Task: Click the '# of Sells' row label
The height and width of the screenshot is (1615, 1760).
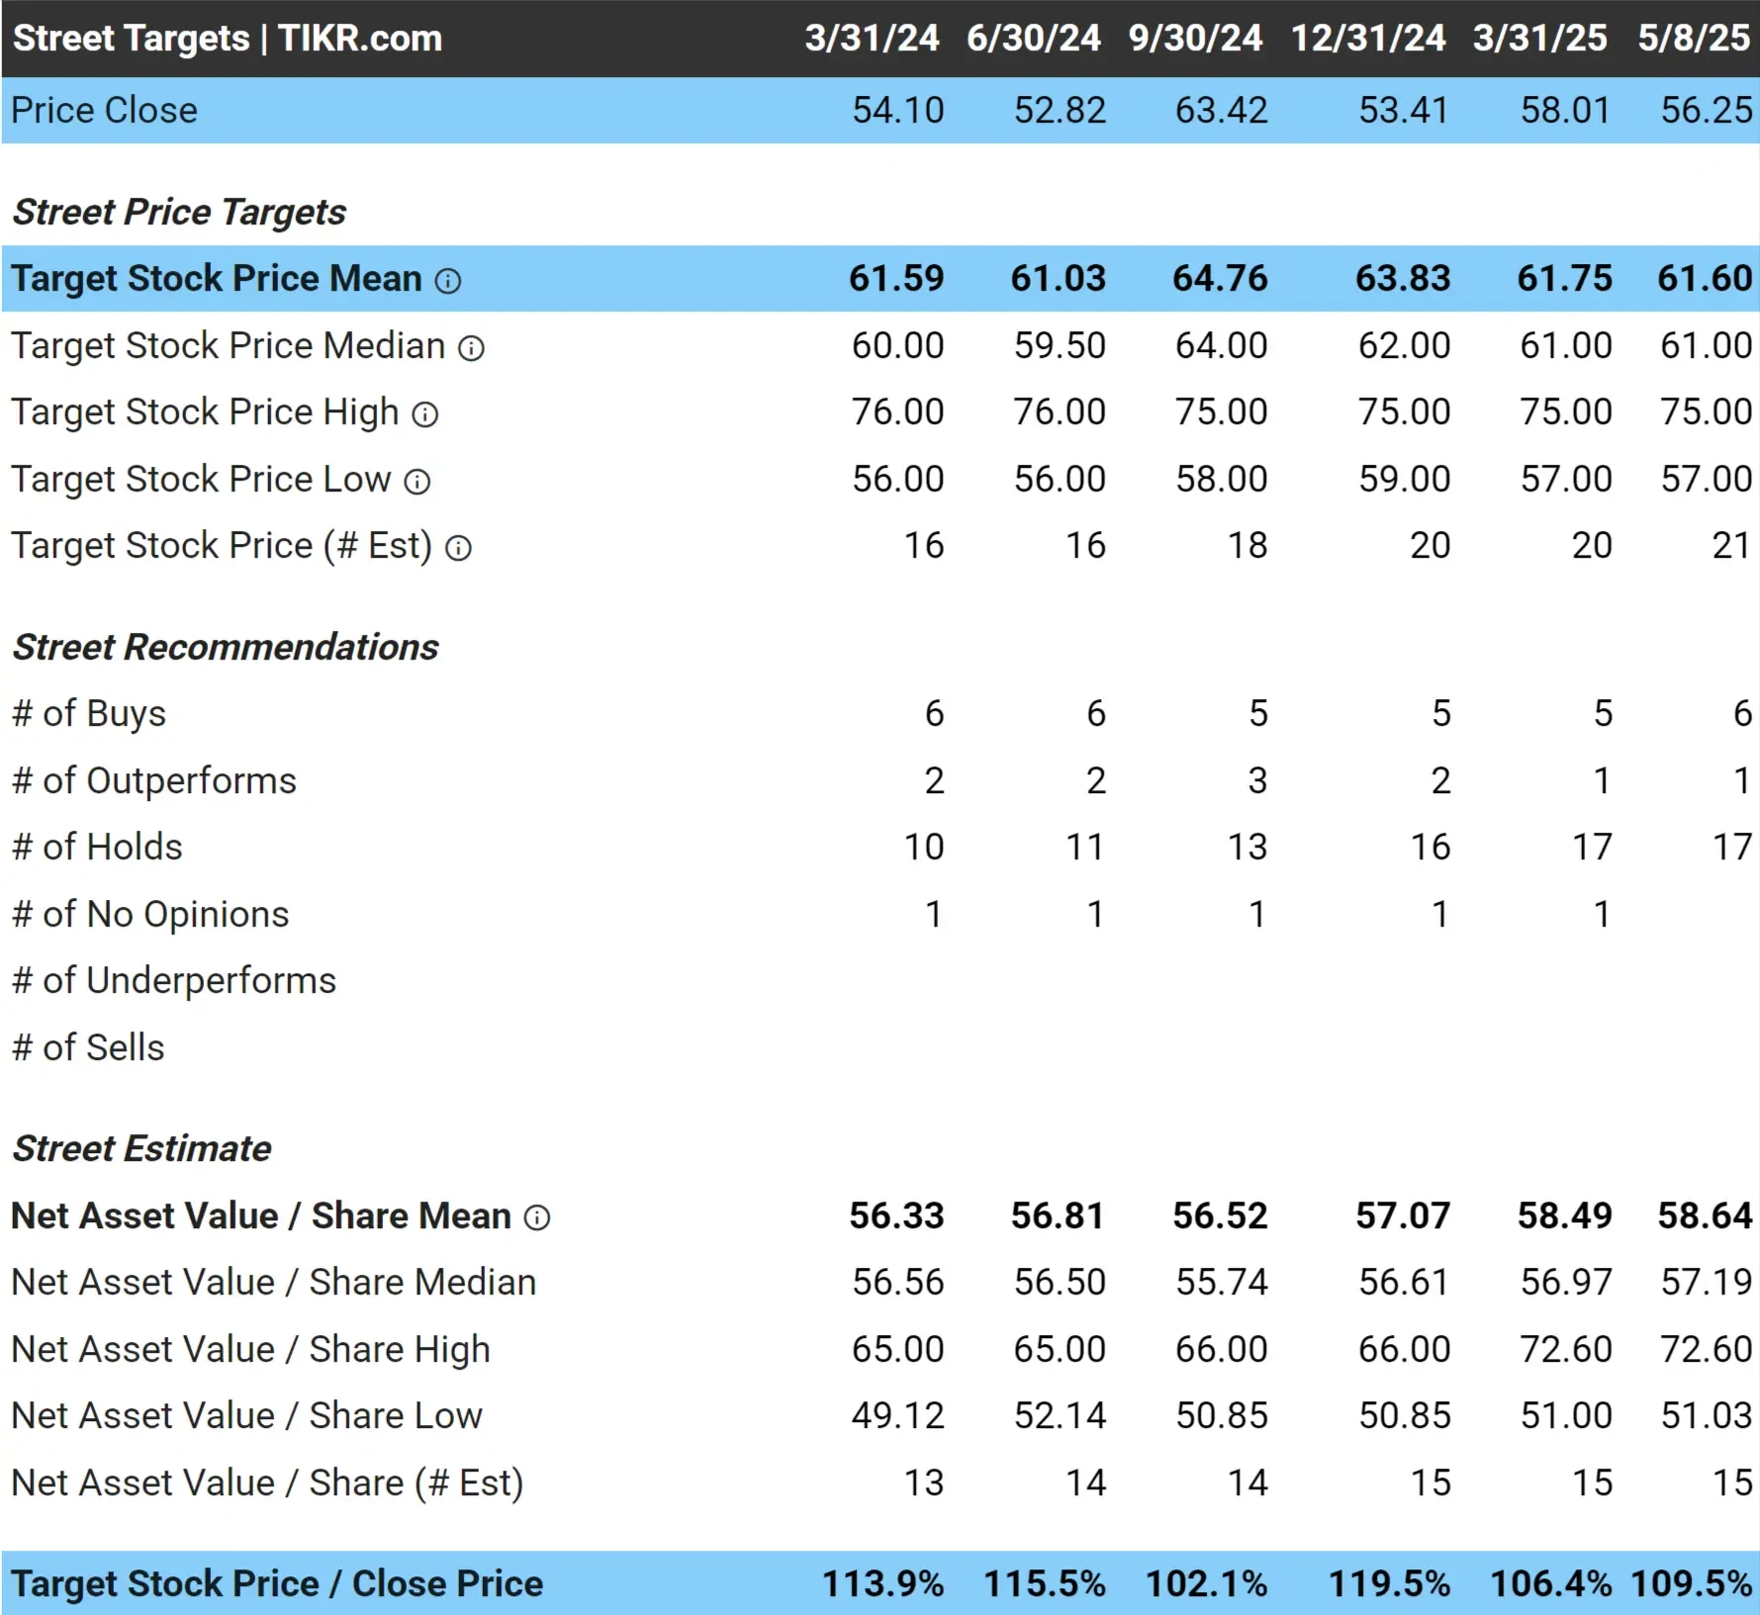Action: [89, 1048]
